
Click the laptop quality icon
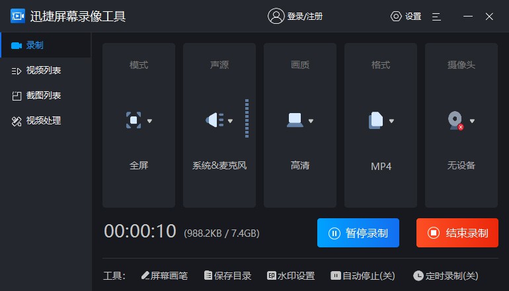[295, 120]
